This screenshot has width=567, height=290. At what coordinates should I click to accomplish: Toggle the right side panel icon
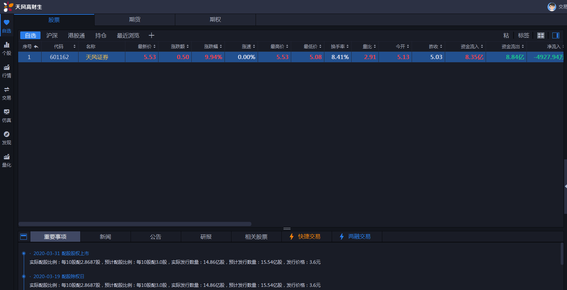[556, 35]
